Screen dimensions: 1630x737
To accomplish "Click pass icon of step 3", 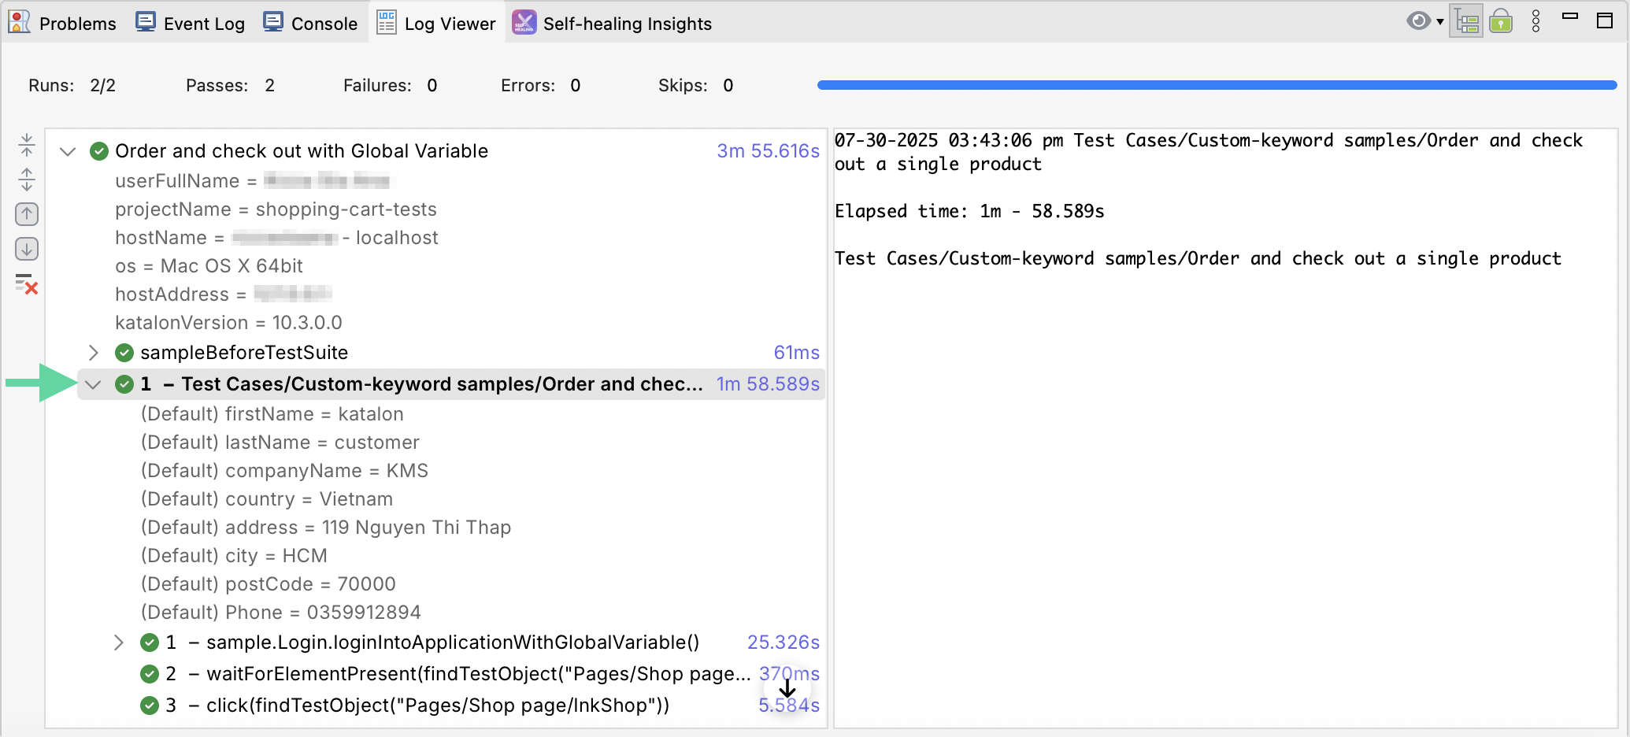I will [x=150, y=706].
